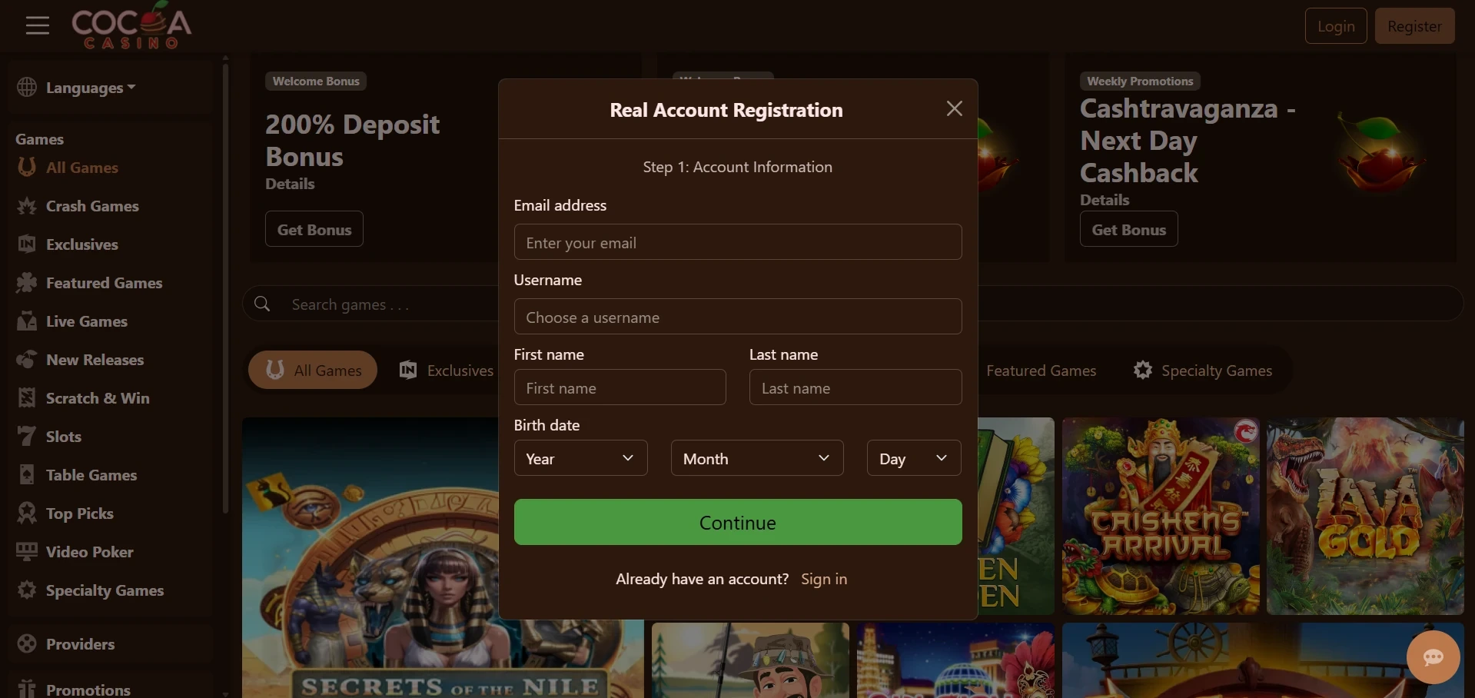Click Details link under 200% Deposit Bonus
This screenshot has height=698, width=1475.
click(x=290, y=184)
